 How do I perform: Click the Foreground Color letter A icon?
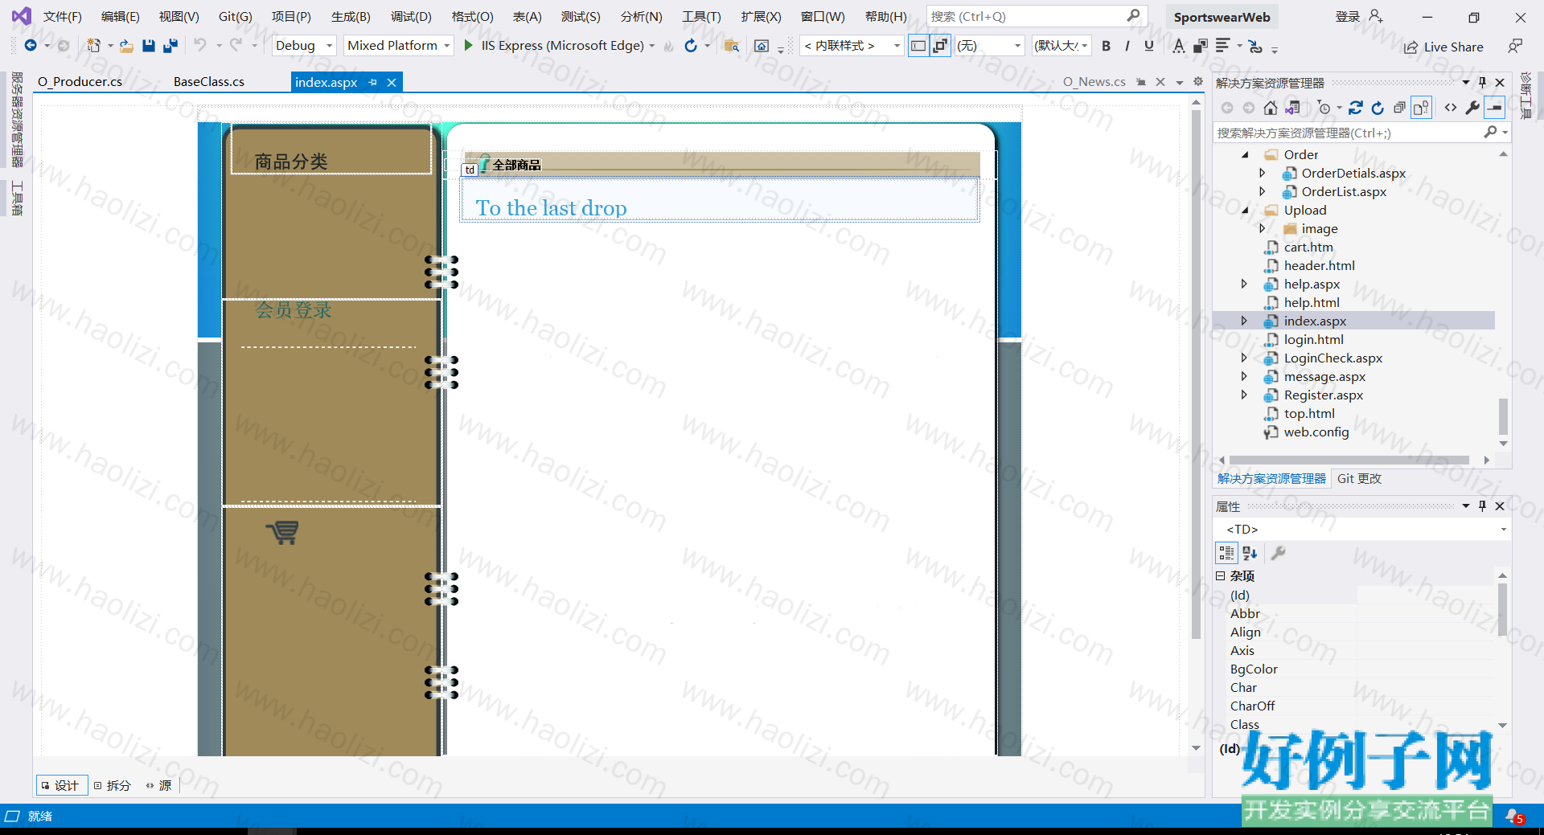click(1179, 46)
